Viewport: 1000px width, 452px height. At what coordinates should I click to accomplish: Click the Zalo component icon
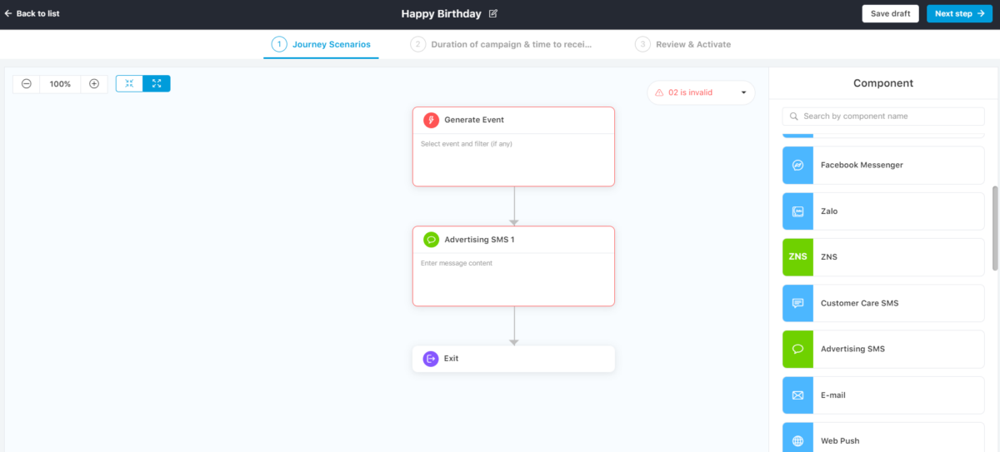pyautogui.click(x=797, y=211)
